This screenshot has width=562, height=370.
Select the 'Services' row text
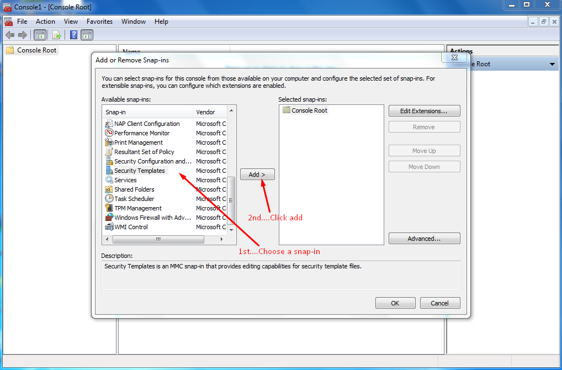tap(125, 180)
